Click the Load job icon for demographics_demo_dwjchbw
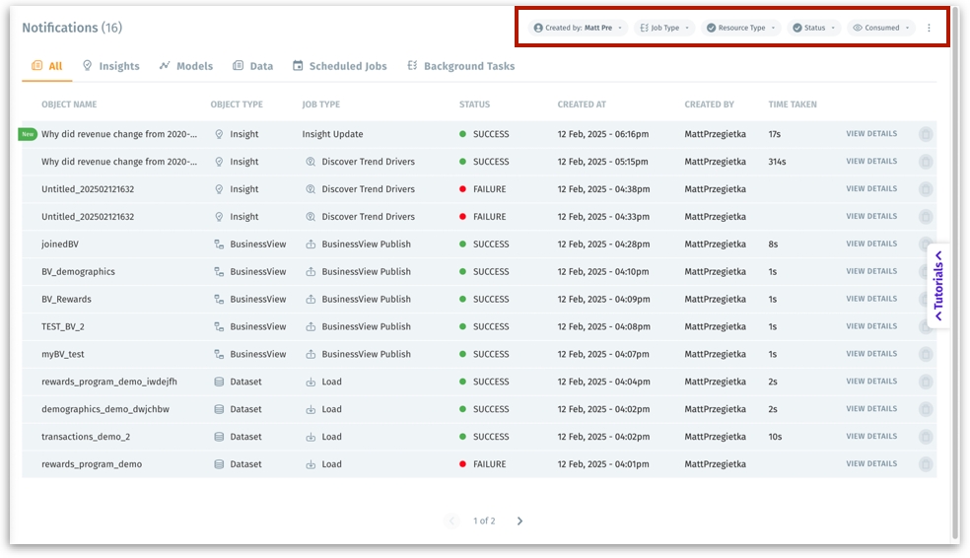The height and width of the screenshot is (558, 970). point(311,409)
